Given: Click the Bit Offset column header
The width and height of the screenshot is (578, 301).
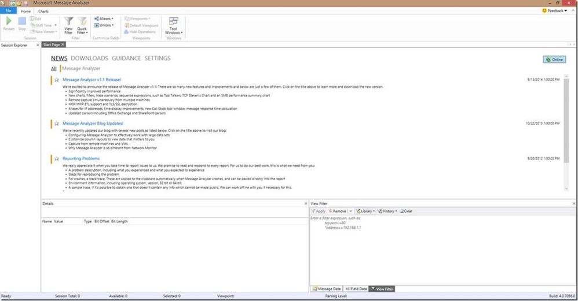Looking at the screenshot, I should point(102,221).
